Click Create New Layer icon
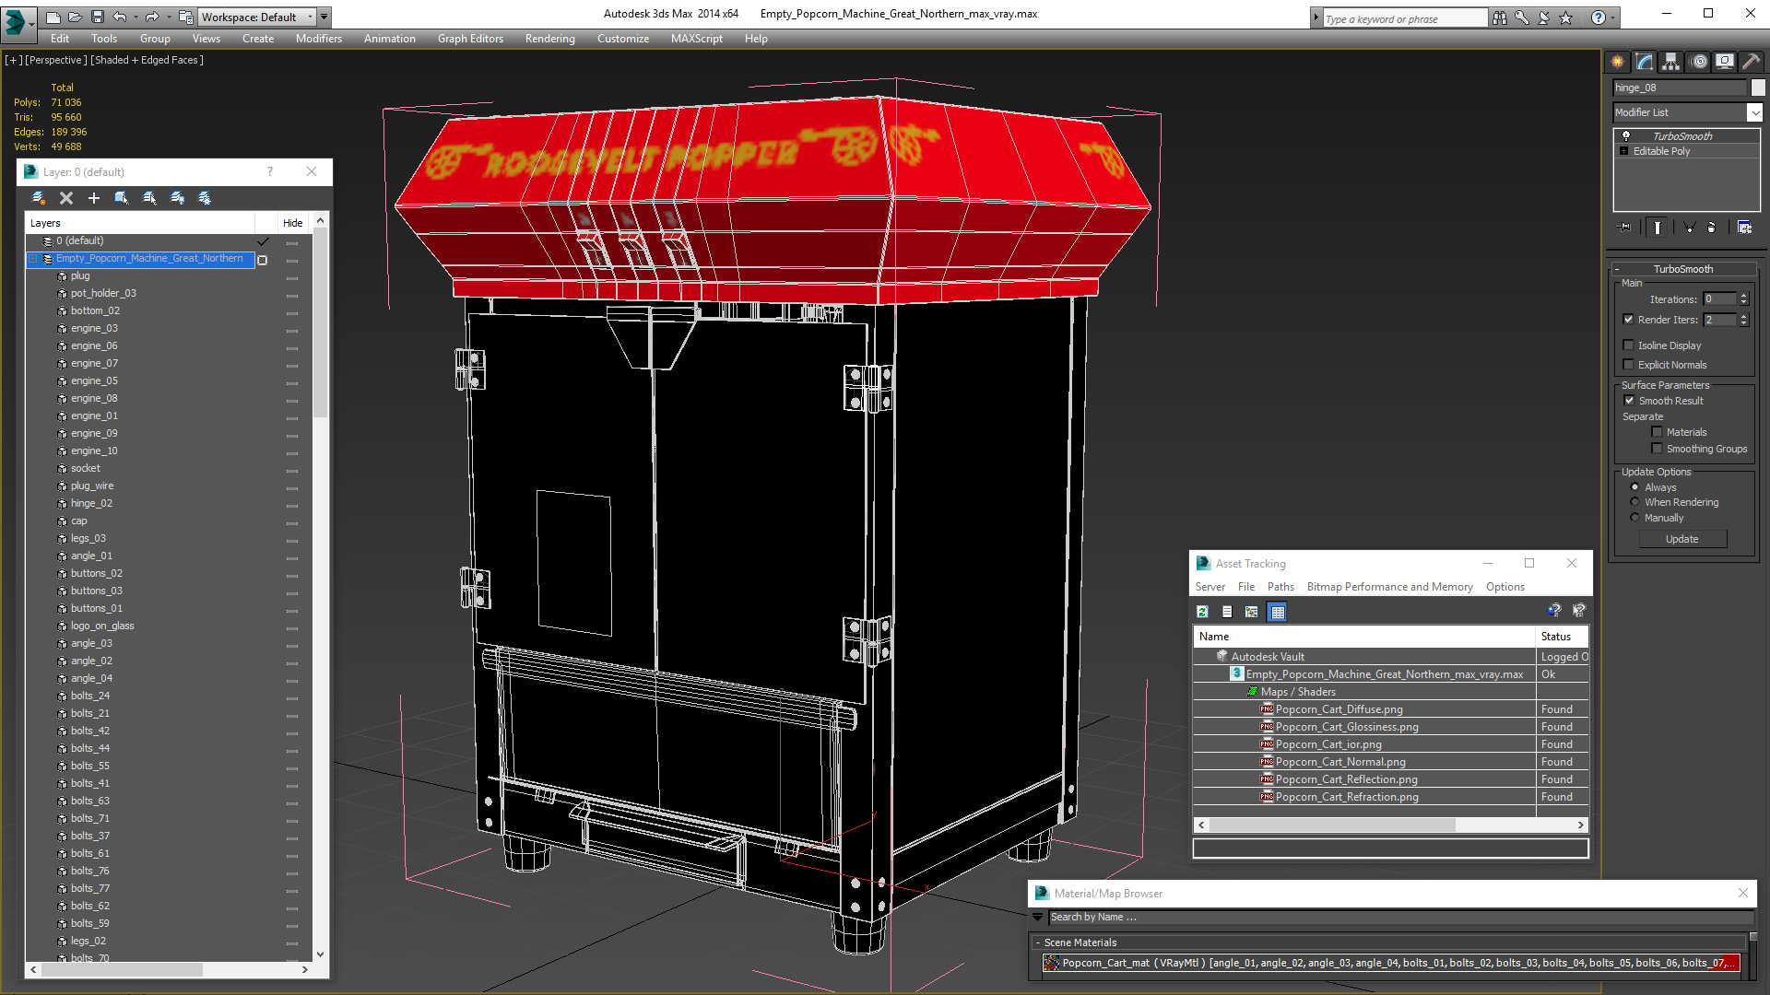The image size is (1770, 995). [39, 198]
